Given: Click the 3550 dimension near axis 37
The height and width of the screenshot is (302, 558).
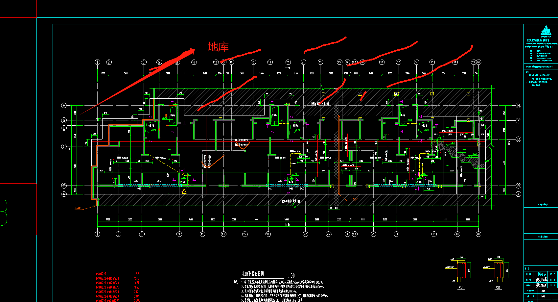Looking at the screenshot, I should pos(444,73).
